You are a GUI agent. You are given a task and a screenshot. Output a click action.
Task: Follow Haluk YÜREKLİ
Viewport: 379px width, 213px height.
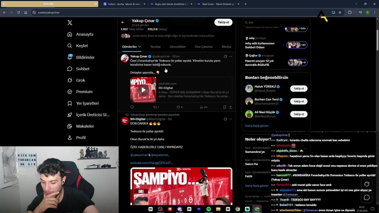tap(299, 88)
